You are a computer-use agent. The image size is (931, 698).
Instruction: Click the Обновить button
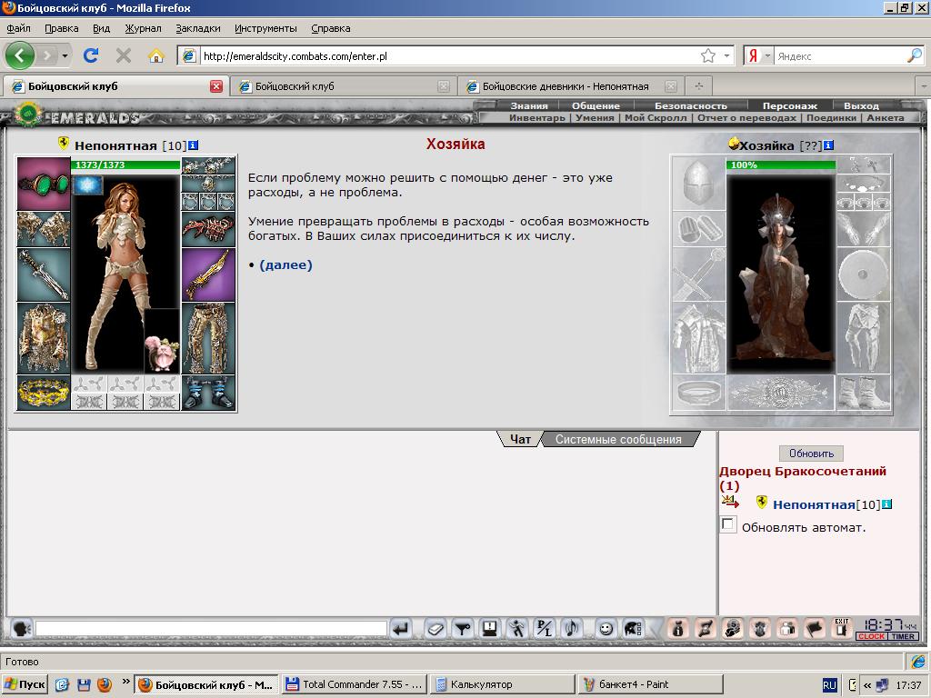pos(811,454)
